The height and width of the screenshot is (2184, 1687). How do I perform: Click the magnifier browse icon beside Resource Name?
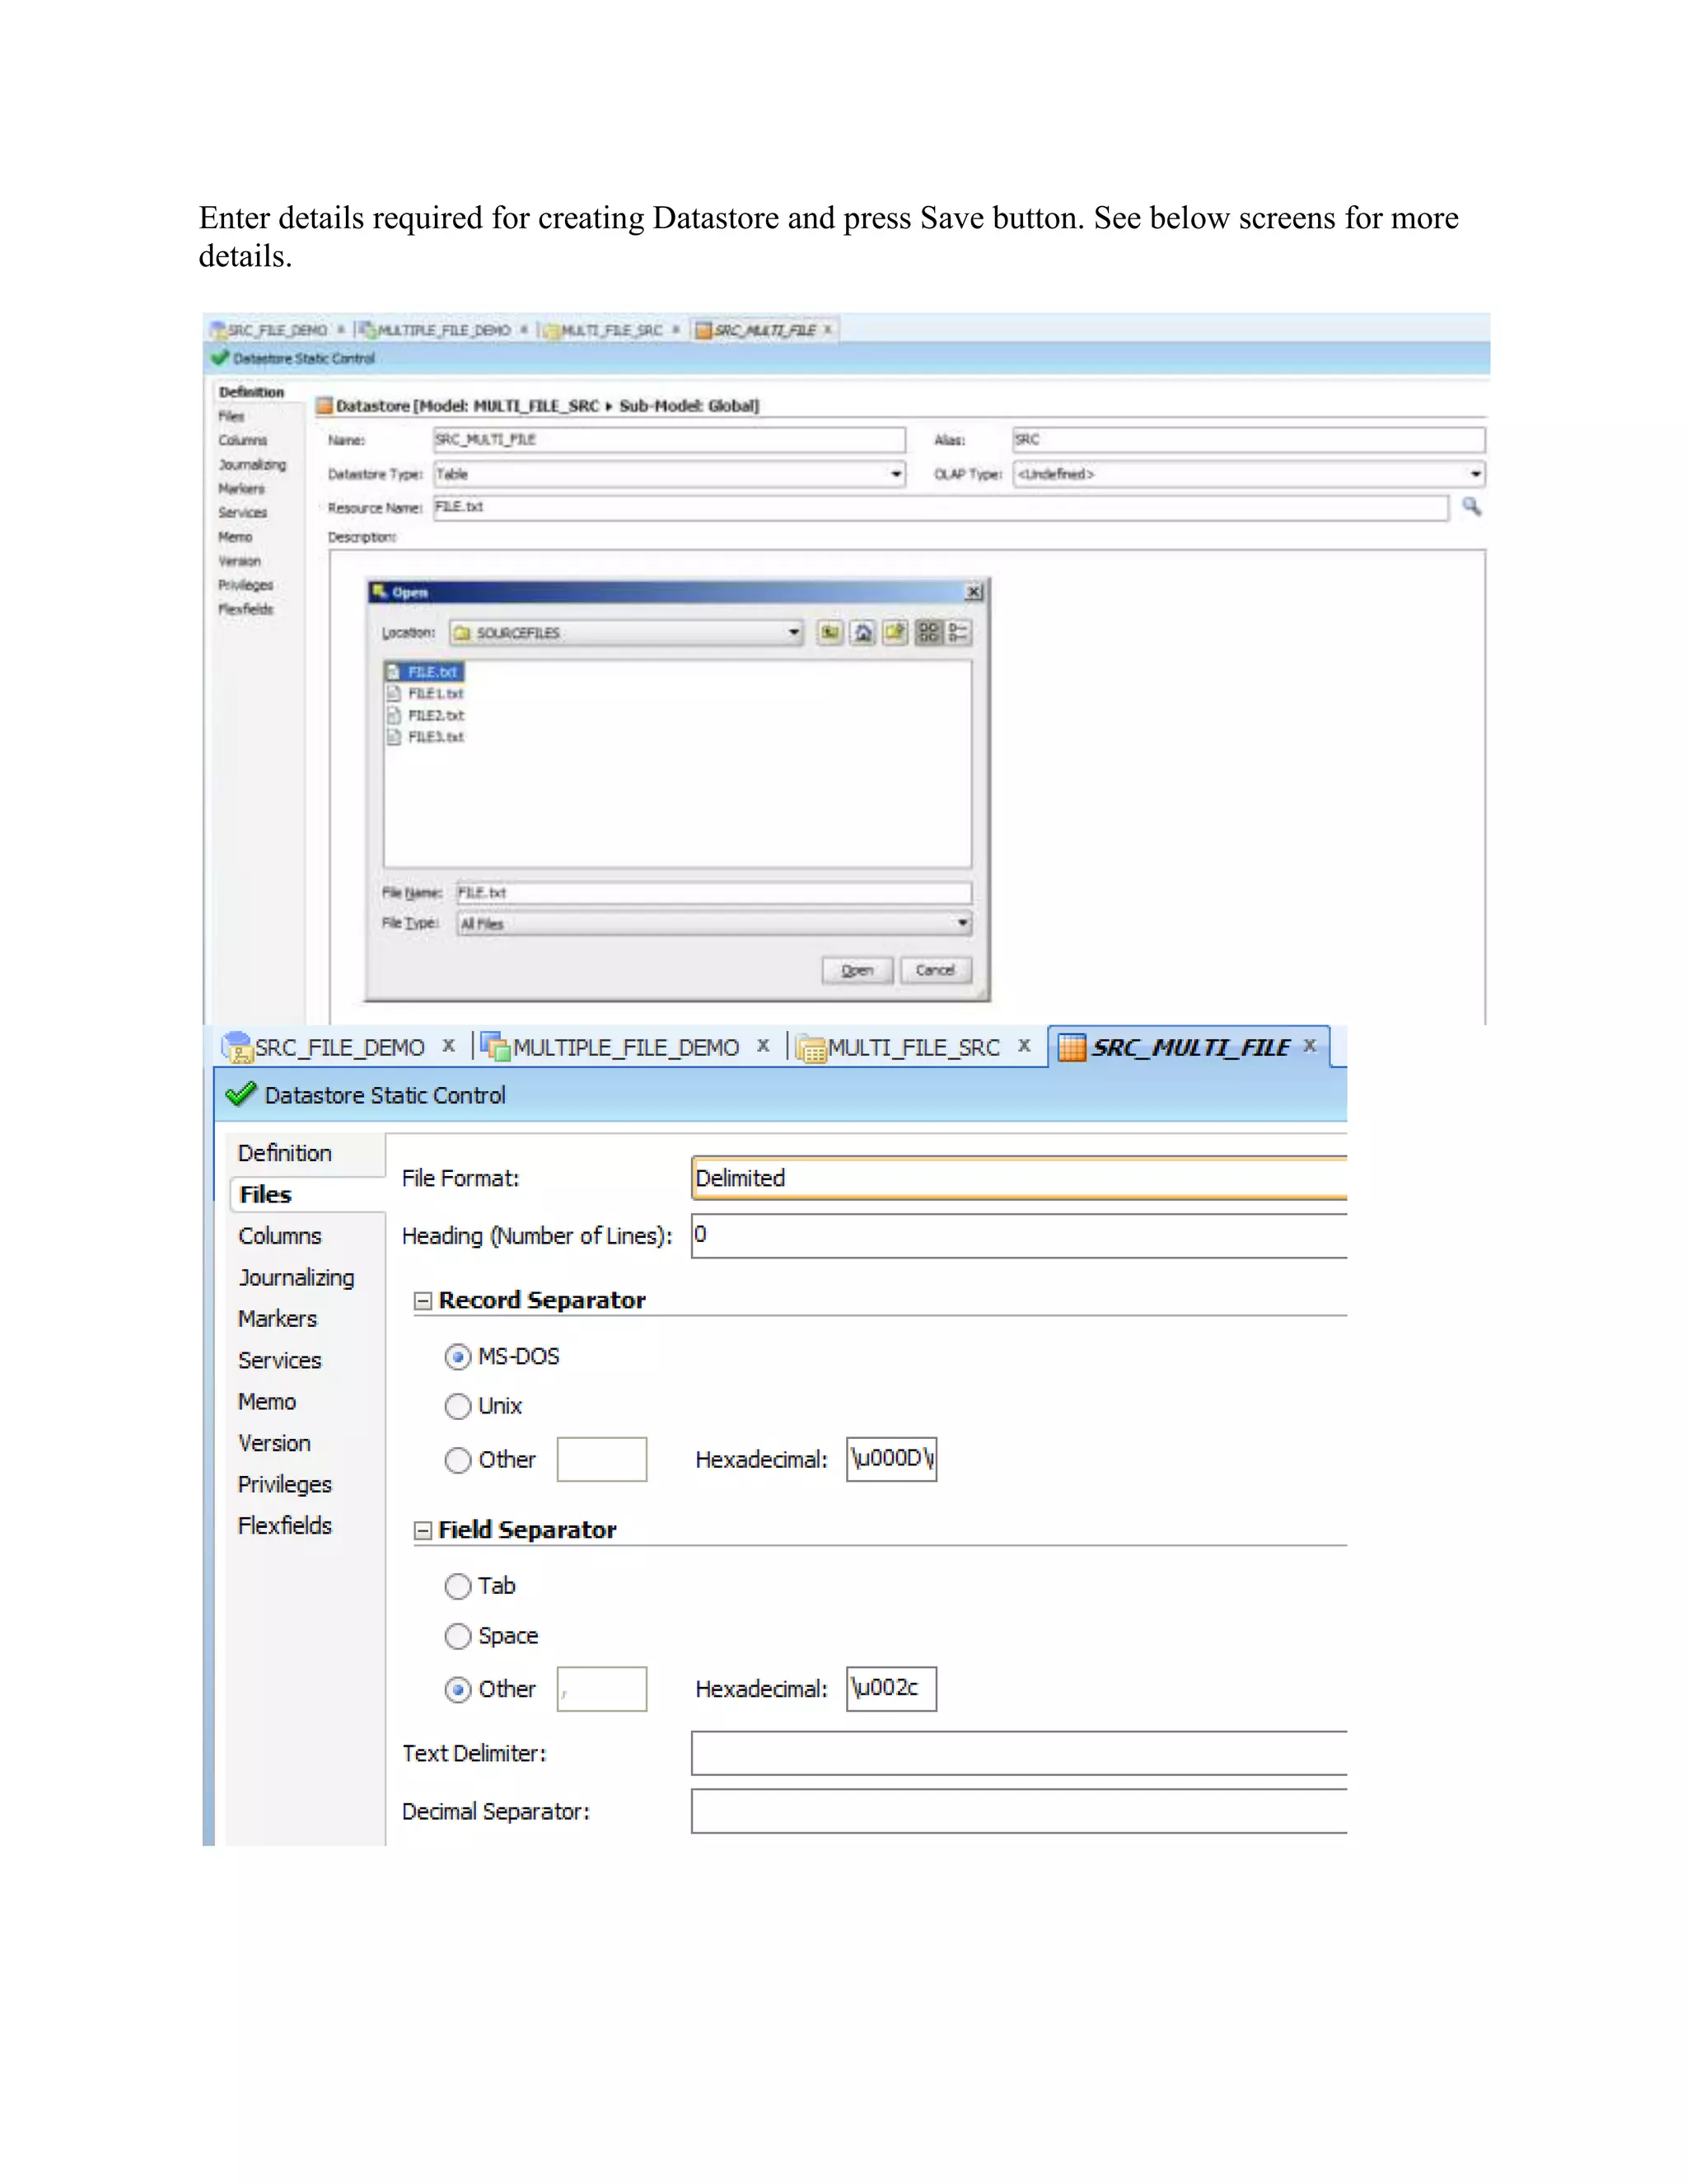(1472, 507)
